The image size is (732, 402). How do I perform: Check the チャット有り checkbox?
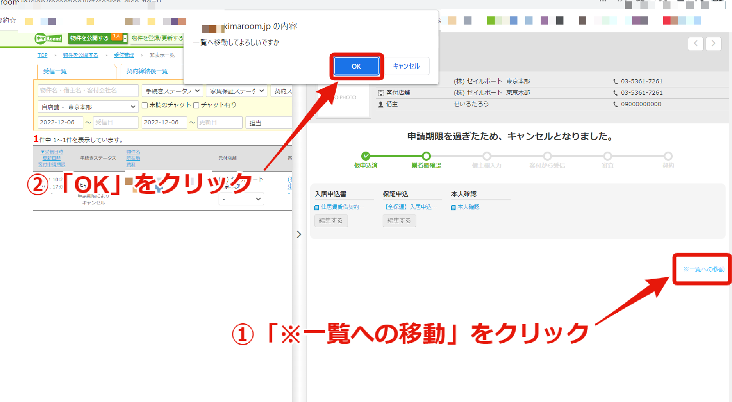(196, 105)
